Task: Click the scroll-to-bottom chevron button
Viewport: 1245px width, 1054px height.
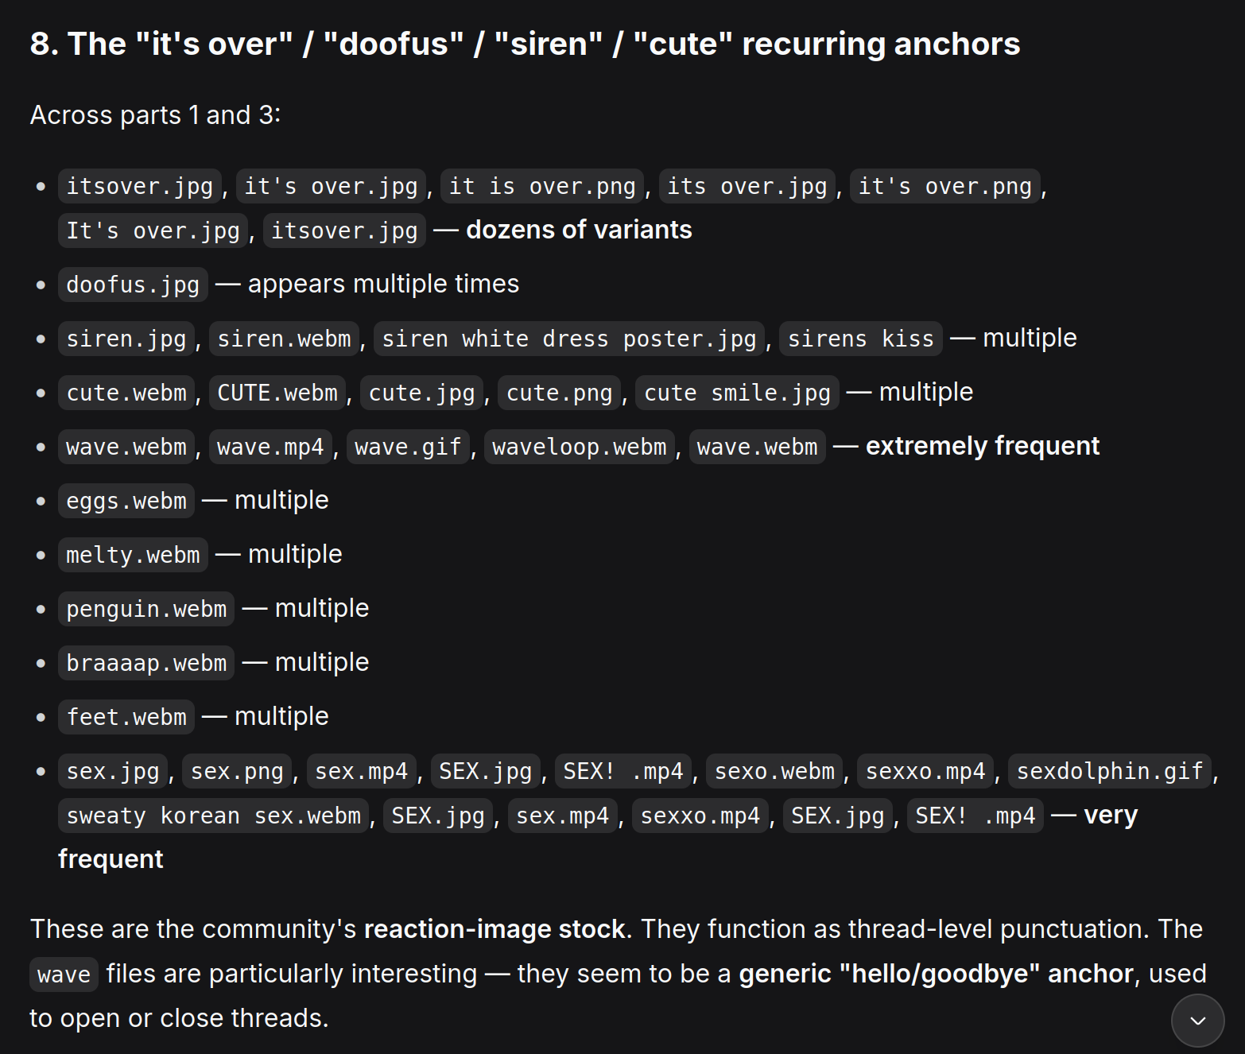Action: click(1197, 1021)
